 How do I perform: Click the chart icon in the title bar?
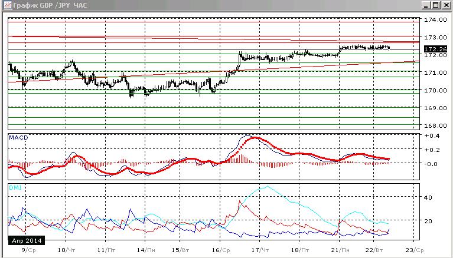8,5
